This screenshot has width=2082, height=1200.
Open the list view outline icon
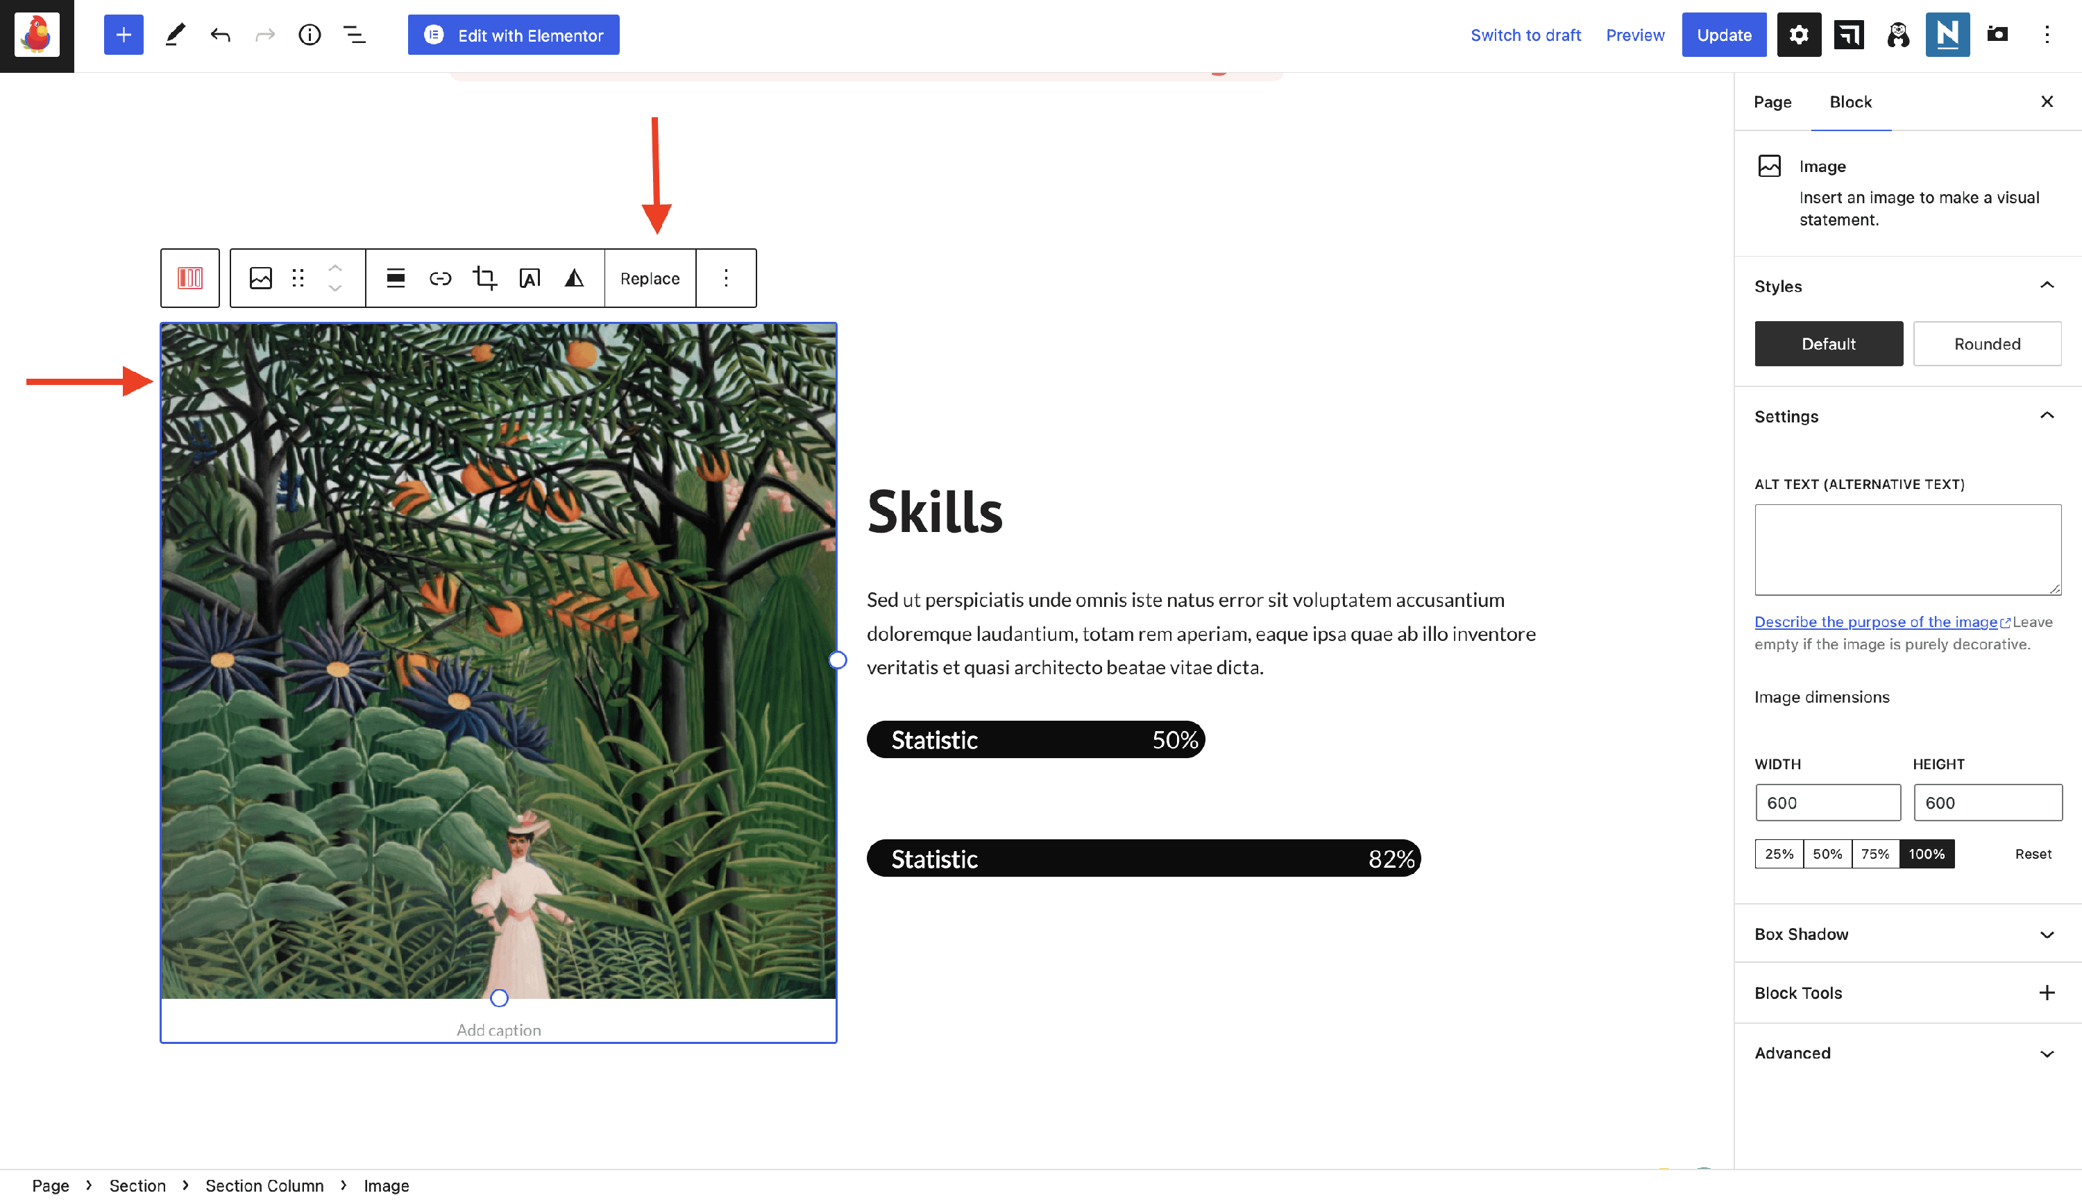pos(355,35)
